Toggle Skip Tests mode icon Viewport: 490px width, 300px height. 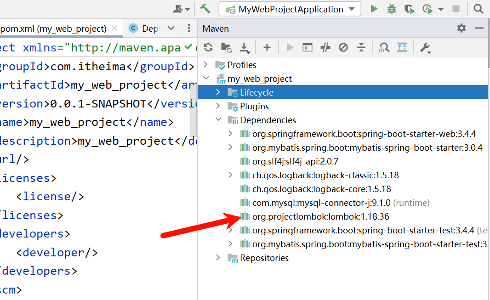[343, 47]
